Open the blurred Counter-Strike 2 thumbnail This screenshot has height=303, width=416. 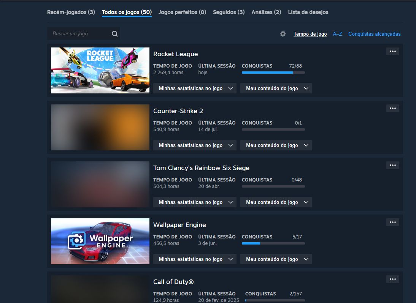(100, 128)
